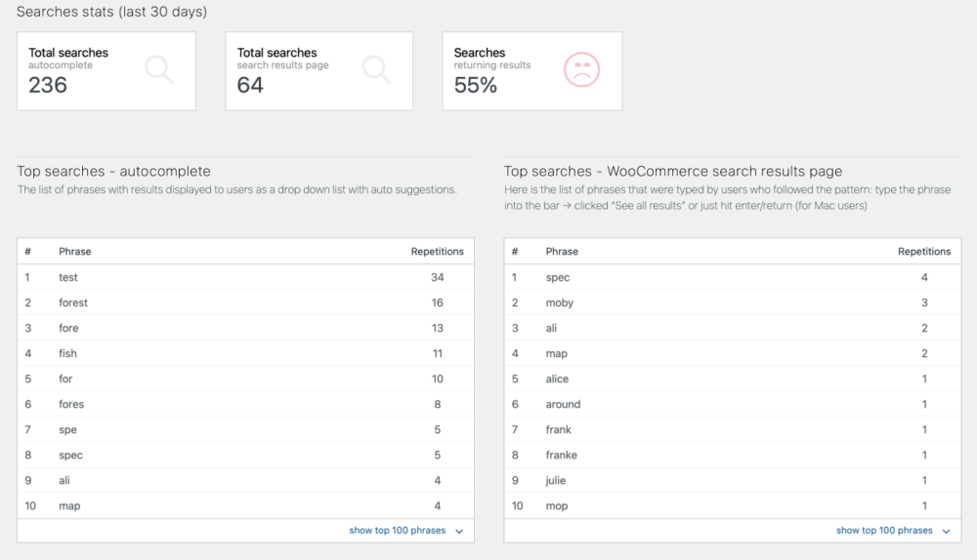Click the Repetitions column header in autocomplete table
Screen dimensions: 977x560
[437, 252]
